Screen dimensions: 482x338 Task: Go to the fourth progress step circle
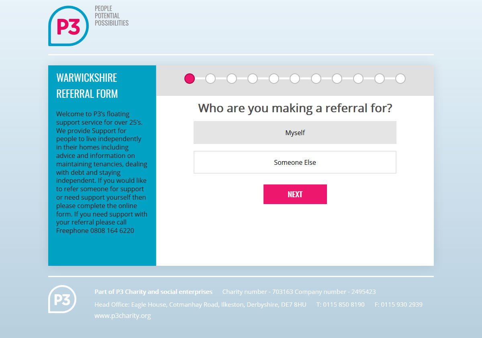coord(253,79)
